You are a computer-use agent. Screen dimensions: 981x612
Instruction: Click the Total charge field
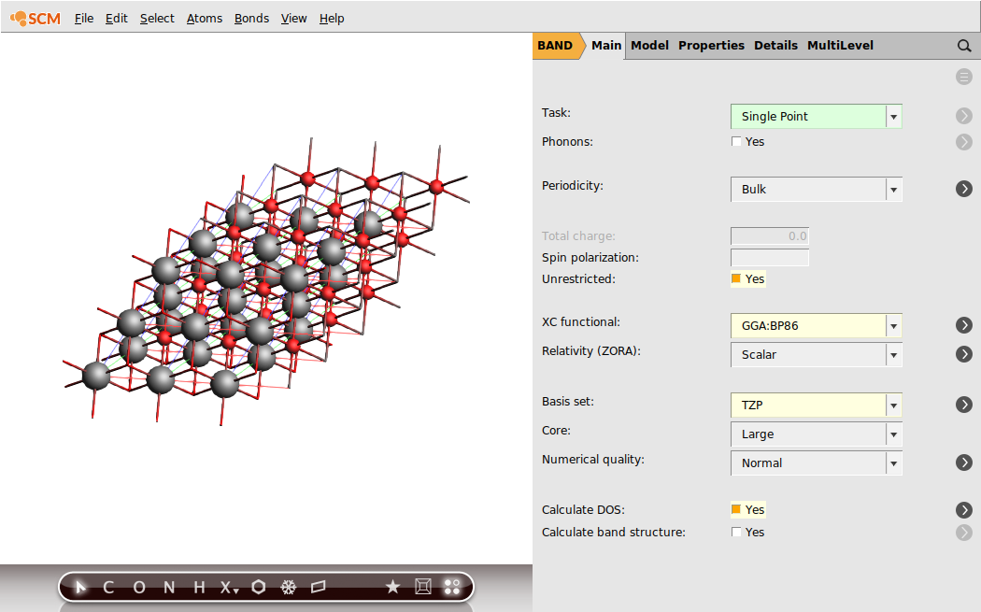(770, 235)
